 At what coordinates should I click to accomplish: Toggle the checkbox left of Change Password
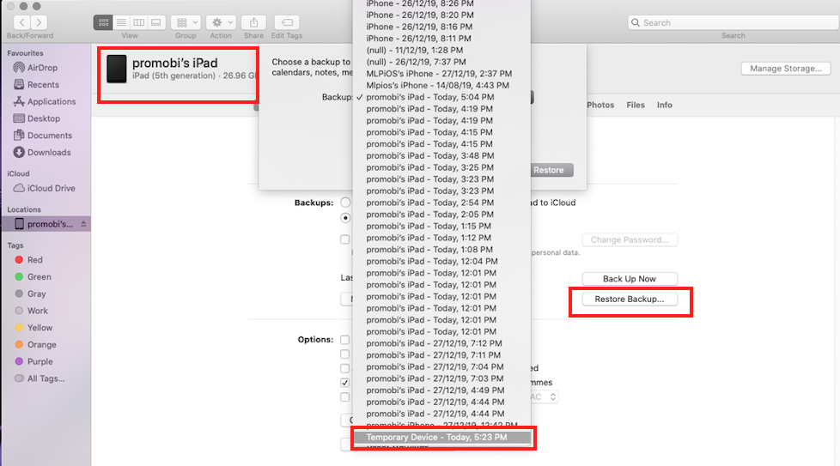point(345,239)
